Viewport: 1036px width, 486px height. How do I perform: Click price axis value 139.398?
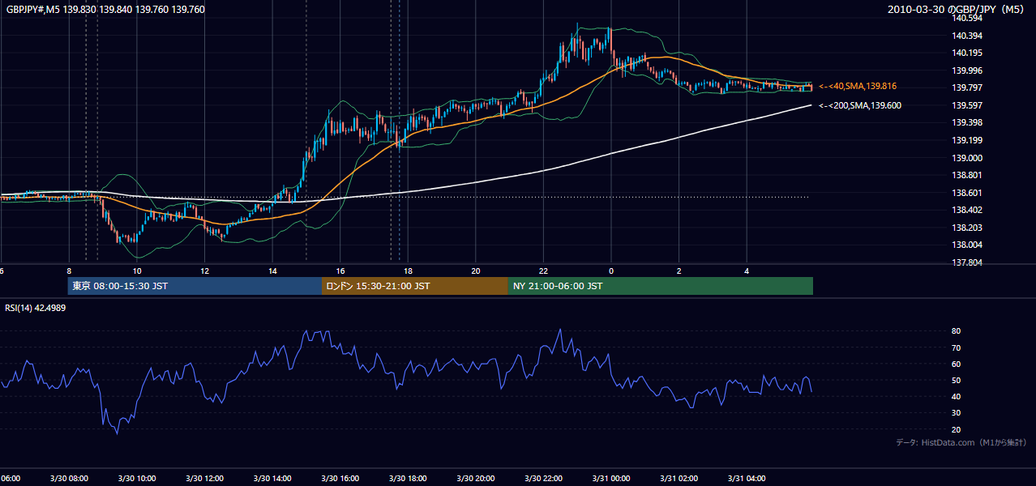point(966,122)
